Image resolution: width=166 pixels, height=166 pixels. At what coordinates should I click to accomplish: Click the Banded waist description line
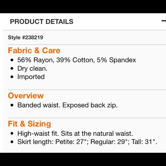(68, 105)
